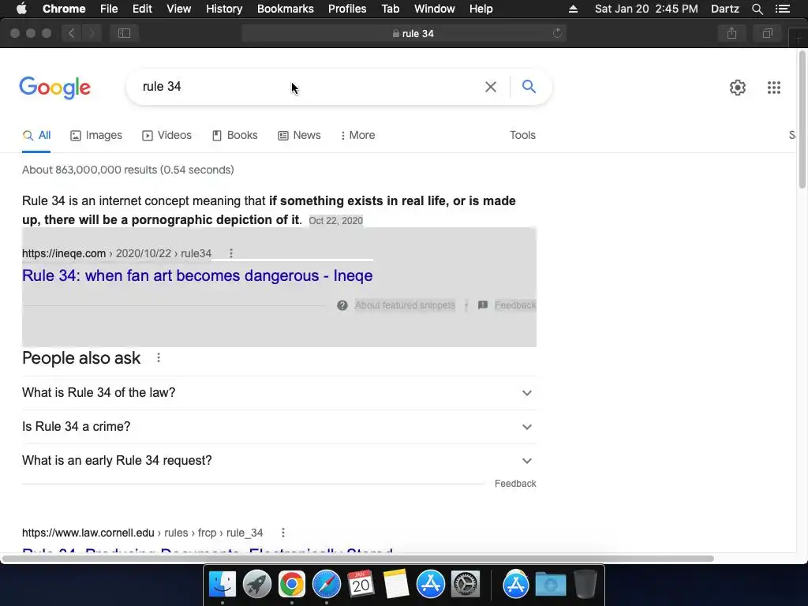Toggle the browser sidebar button

[x=124, y=33]
